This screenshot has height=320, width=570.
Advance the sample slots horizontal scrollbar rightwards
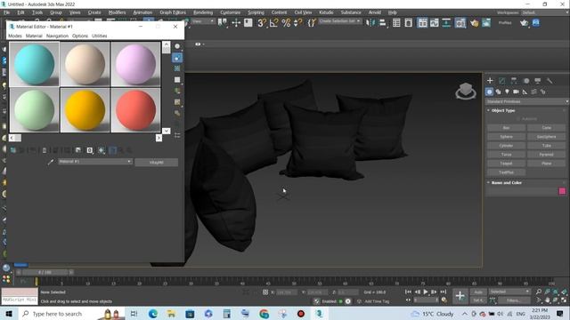click(159, 138)
